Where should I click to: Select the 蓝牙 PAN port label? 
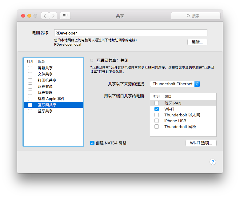point(173,103)
